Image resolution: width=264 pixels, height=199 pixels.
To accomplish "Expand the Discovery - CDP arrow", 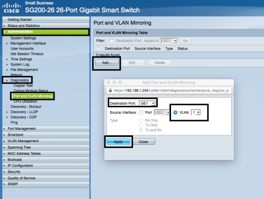I will (x=7, y=117).
